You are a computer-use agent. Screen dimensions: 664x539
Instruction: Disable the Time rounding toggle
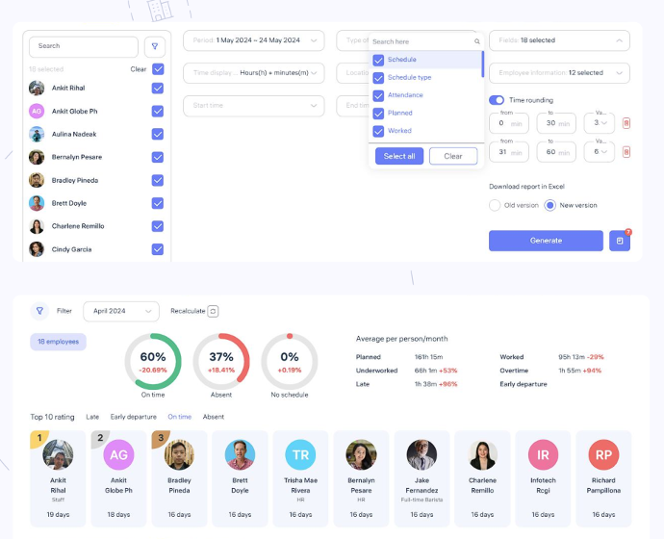pos(497,100)
